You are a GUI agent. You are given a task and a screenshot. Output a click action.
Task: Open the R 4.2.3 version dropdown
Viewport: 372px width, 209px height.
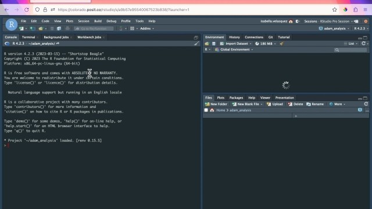pos(361,28)
